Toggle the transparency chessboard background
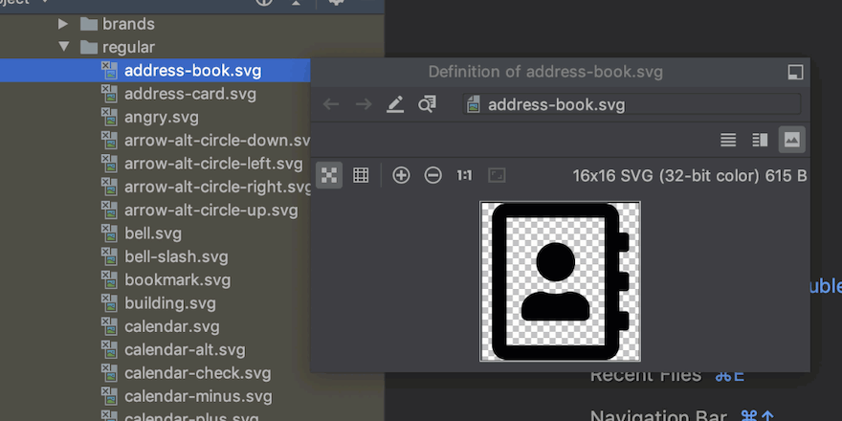Screen dimensions: 842x421 pyautogui.click(x=329, y=175)
